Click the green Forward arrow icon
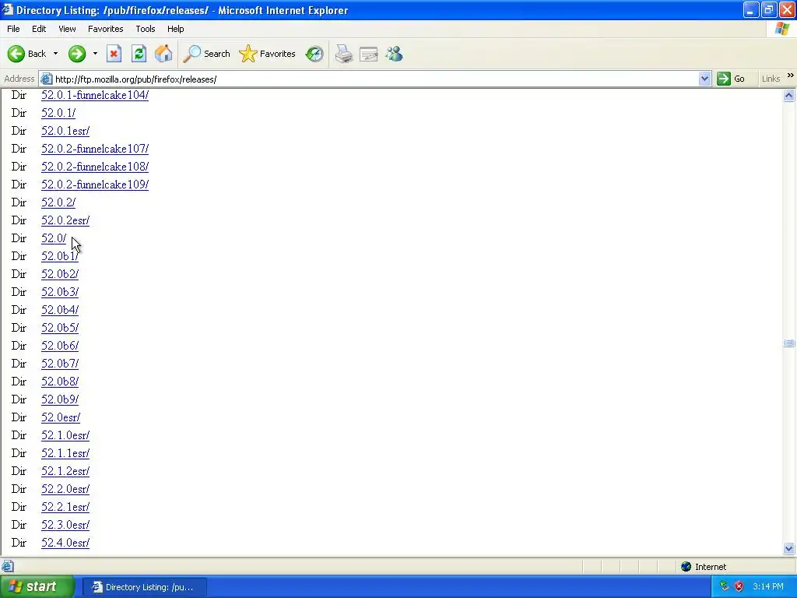The image size is (797, 598). [77, 54]
